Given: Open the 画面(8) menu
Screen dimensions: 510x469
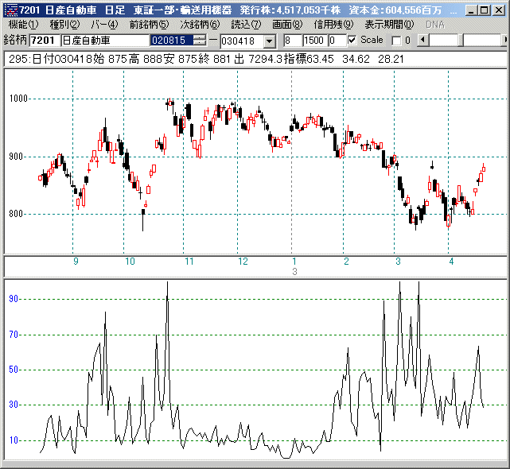Looking at the screenshot, I should [x=287, y=25].
